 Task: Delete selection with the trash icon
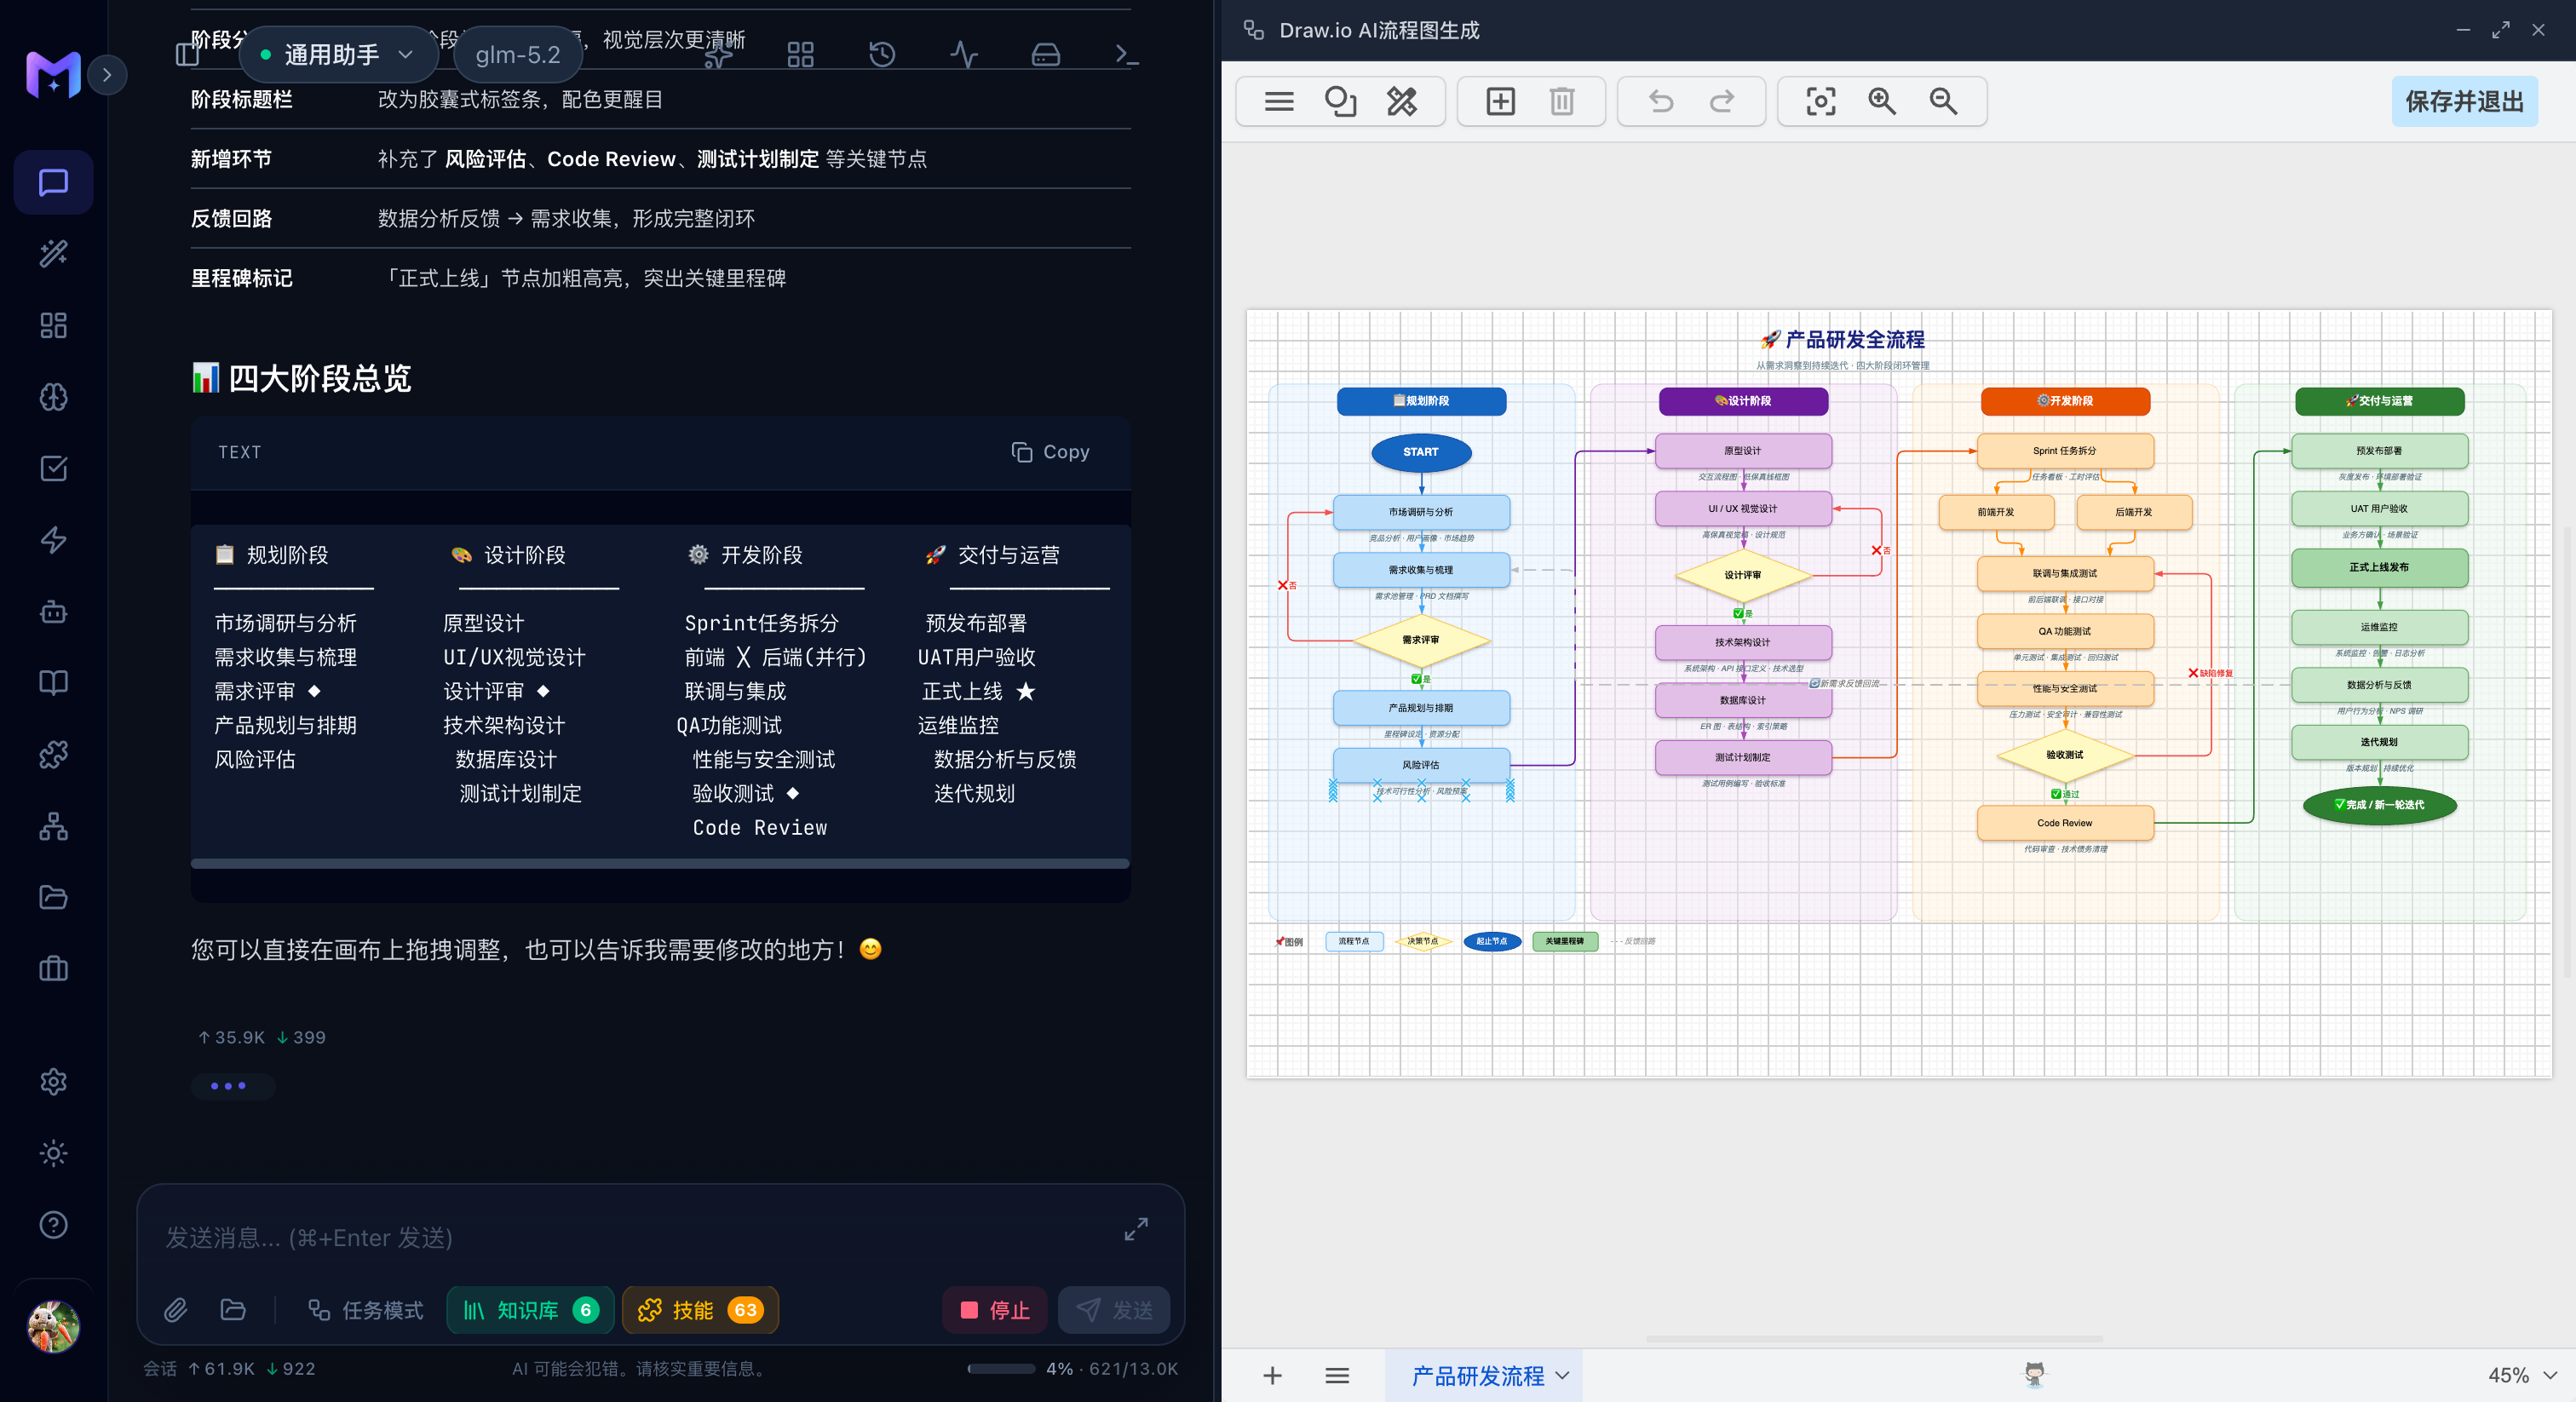[1562, 101]
